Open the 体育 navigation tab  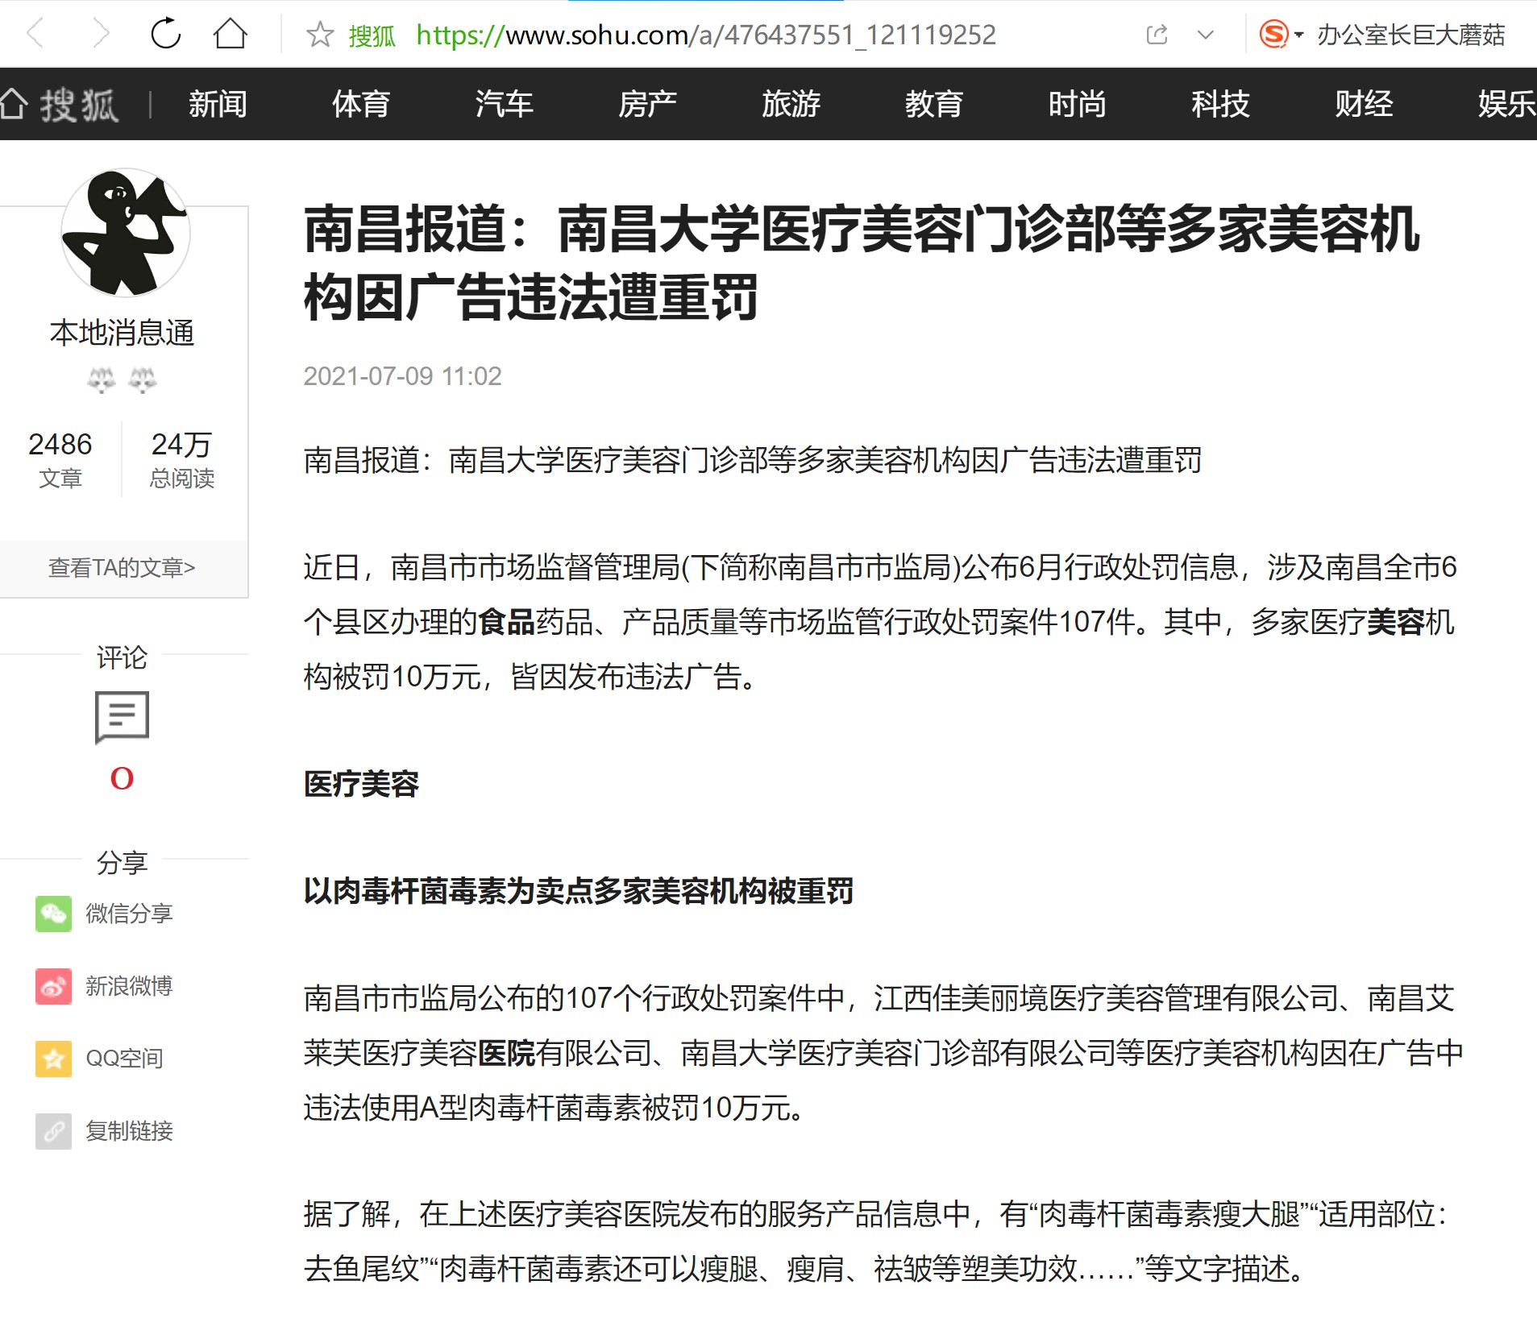tap(361, 104)
